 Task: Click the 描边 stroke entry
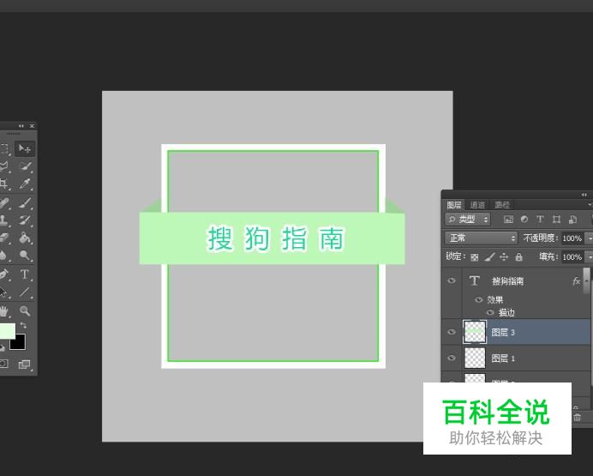506,312
